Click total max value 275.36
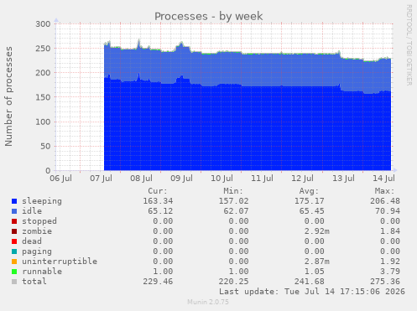 (x=385, y=282)
